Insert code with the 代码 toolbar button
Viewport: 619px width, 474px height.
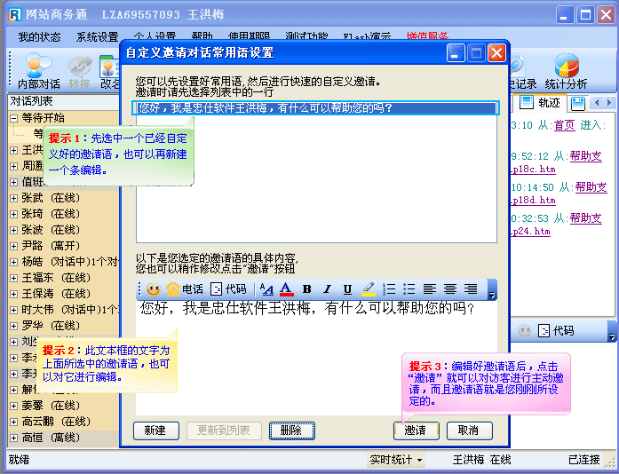click(228, 289)
